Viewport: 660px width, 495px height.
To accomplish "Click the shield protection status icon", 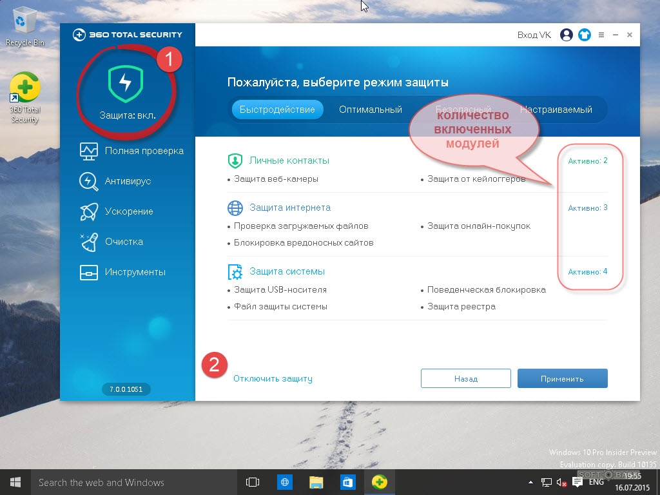I will tap(126, 84).
